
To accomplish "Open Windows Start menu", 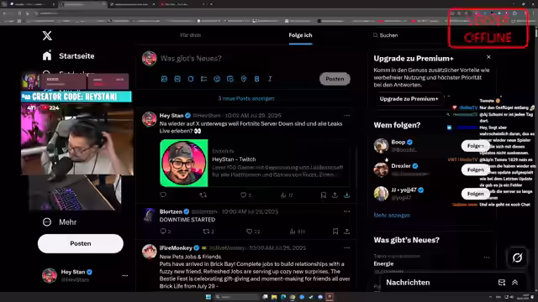I will coord(208,297).
